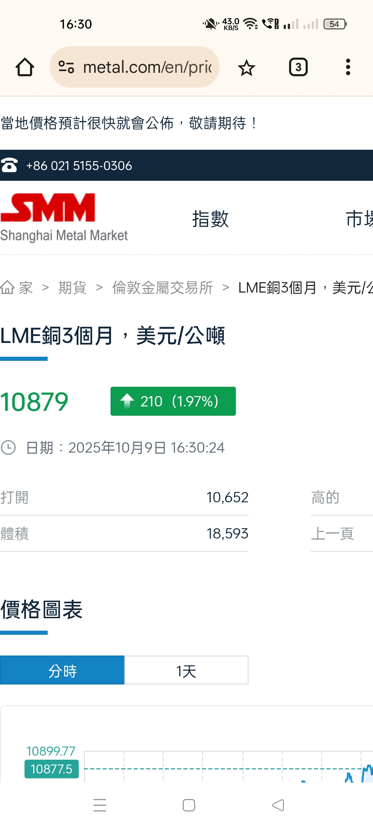Tap the metal.com URL address field
This screenshot has width=373, height=828.
click(147, 67)
